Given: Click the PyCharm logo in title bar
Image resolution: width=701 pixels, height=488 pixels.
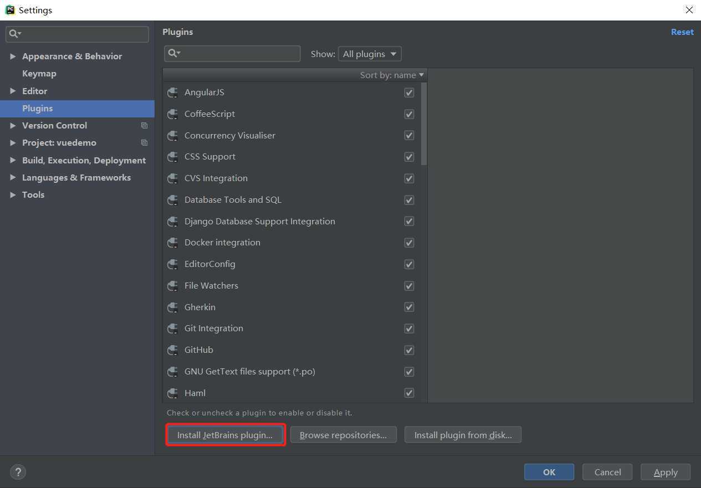Looking at the screenshot, I should pos(10,9).
